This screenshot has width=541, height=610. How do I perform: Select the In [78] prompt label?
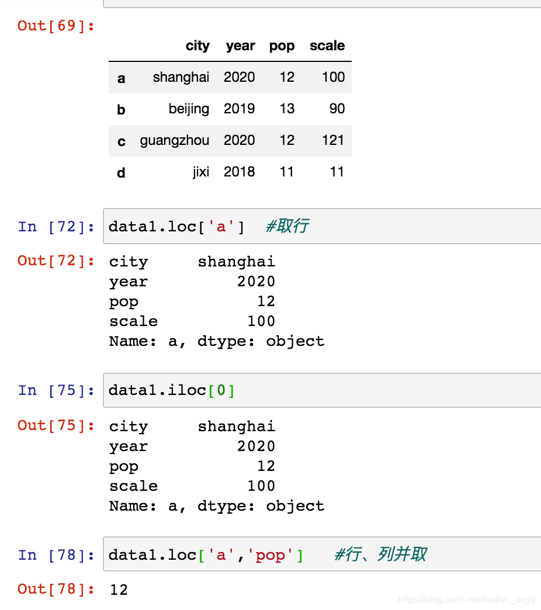(x=56, y=555)
